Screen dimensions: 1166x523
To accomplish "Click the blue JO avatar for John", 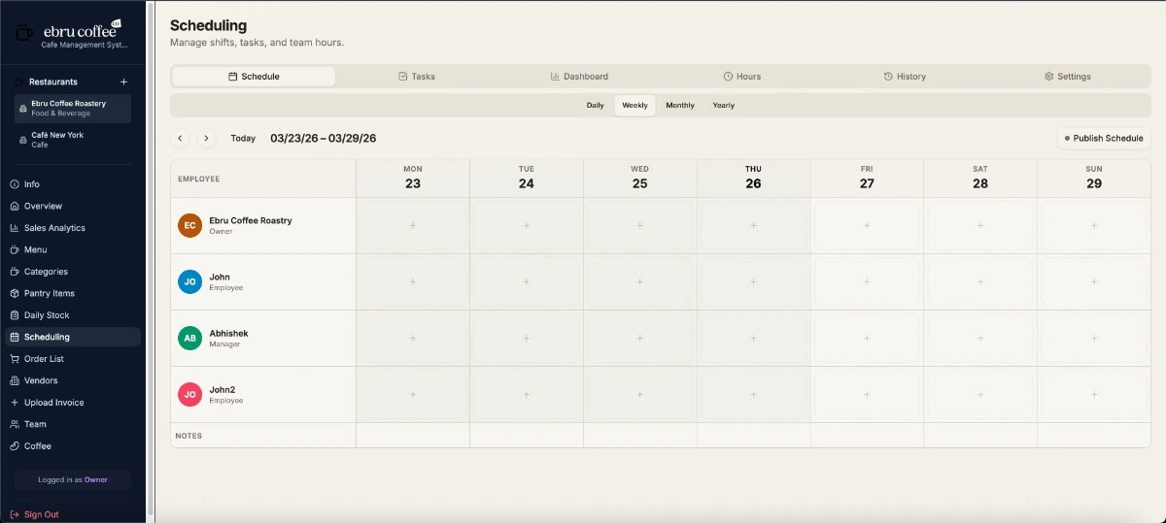I will tap(189, 281).
